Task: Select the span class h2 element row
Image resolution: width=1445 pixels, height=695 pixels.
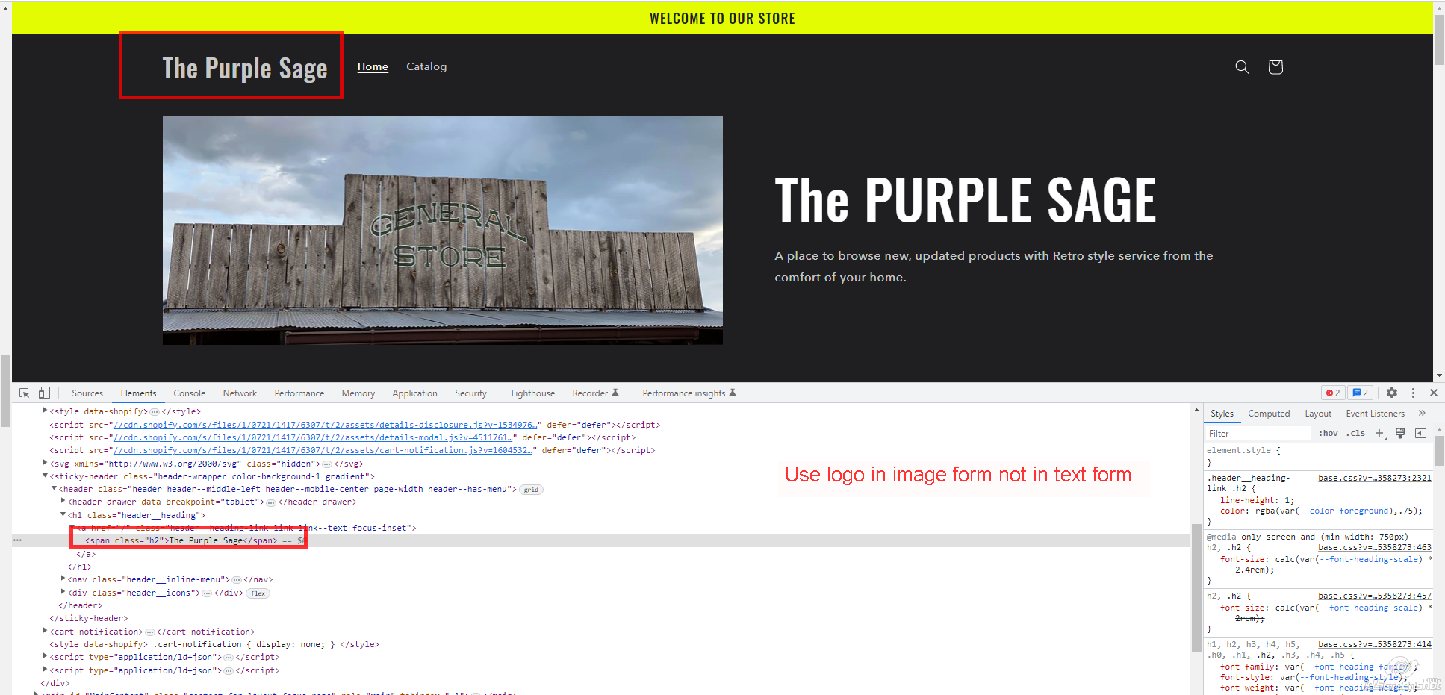Action: pos(601,540)
